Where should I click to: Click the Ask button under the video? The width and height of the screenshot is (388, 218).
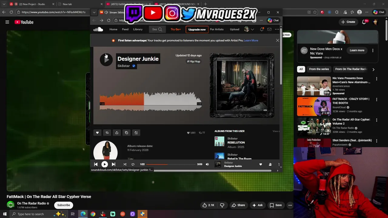[257, 205]
